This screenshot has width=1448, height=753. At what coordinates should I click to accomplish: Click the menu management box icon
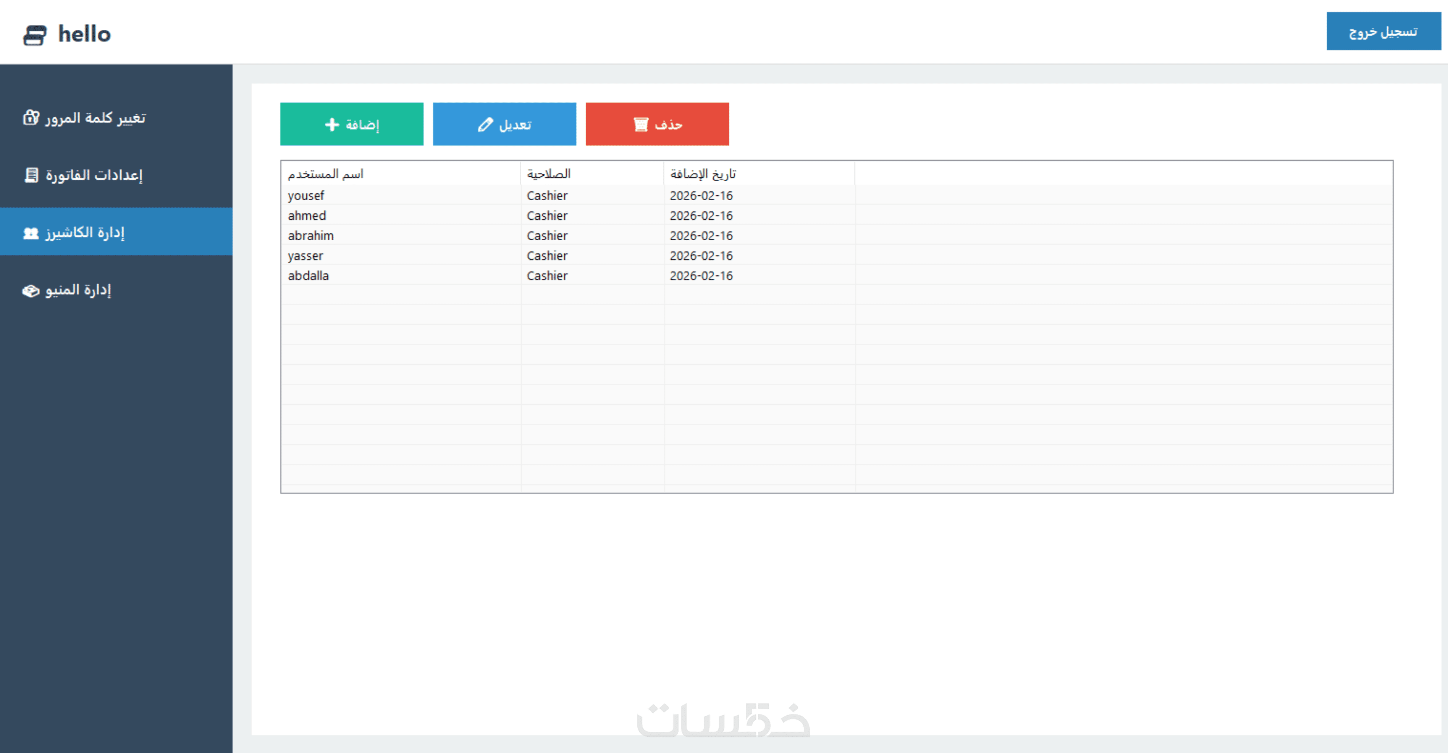click(x=31, y=290)
